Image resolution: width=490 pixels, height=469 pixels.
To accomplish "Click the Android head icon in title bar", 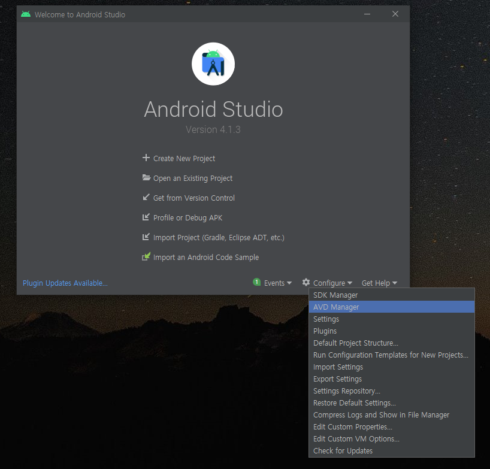I will pyautogui.click(x=26, y=14).
